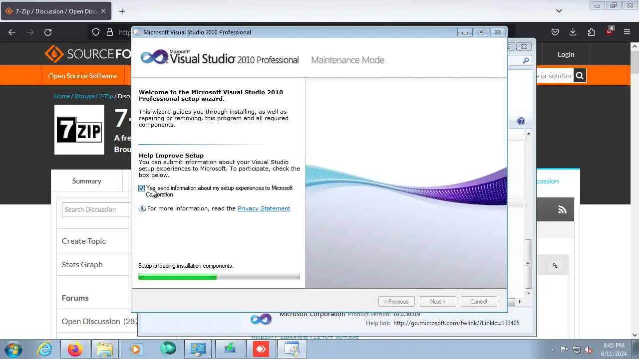Open the Open Discussion forum link
The image size is (639, 359).
91,321
